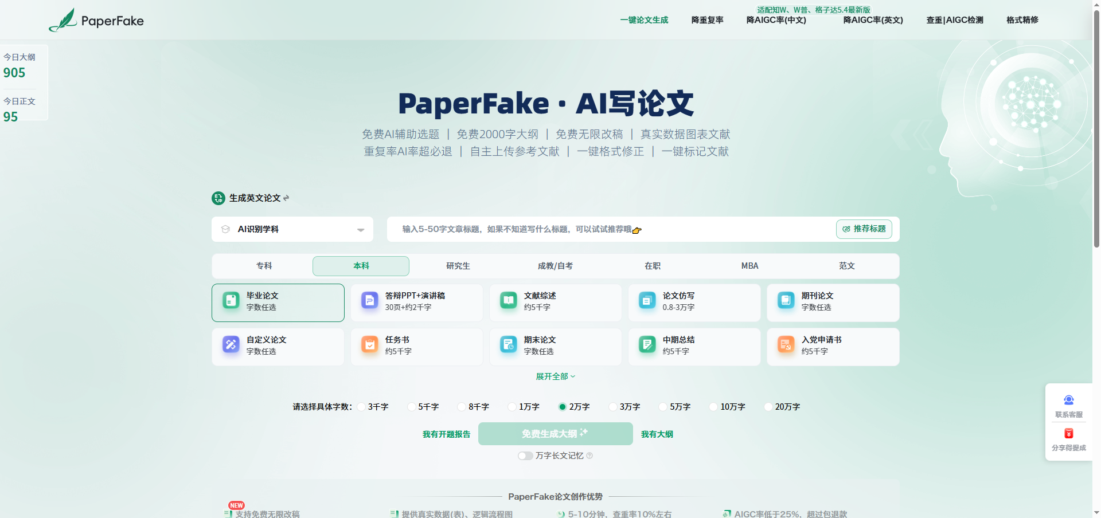This screenshot has height=518, width=1101.
Task: Open 降AIGC率(中文) in top navigation
Action: tap(776, 20)
